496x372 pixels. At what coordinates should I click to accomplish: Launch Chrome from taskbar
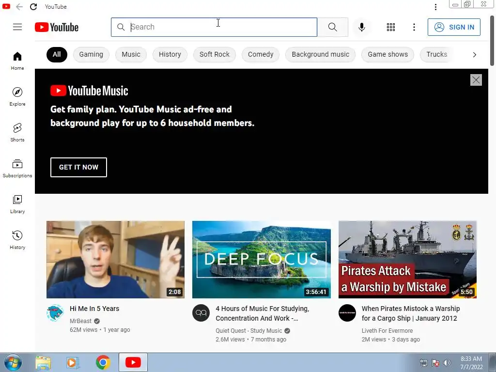pos(103,362)
